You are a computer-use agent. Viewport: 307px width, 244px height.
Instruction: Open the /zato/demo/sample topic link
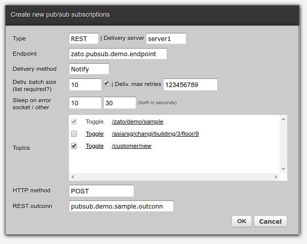point(137,121)
